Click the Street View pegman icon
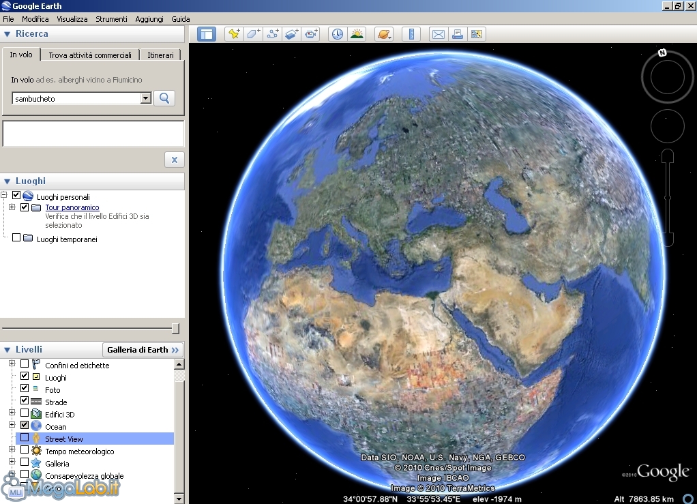The width and height of the screenshot is (697, 504). click(x=36, y=439)
